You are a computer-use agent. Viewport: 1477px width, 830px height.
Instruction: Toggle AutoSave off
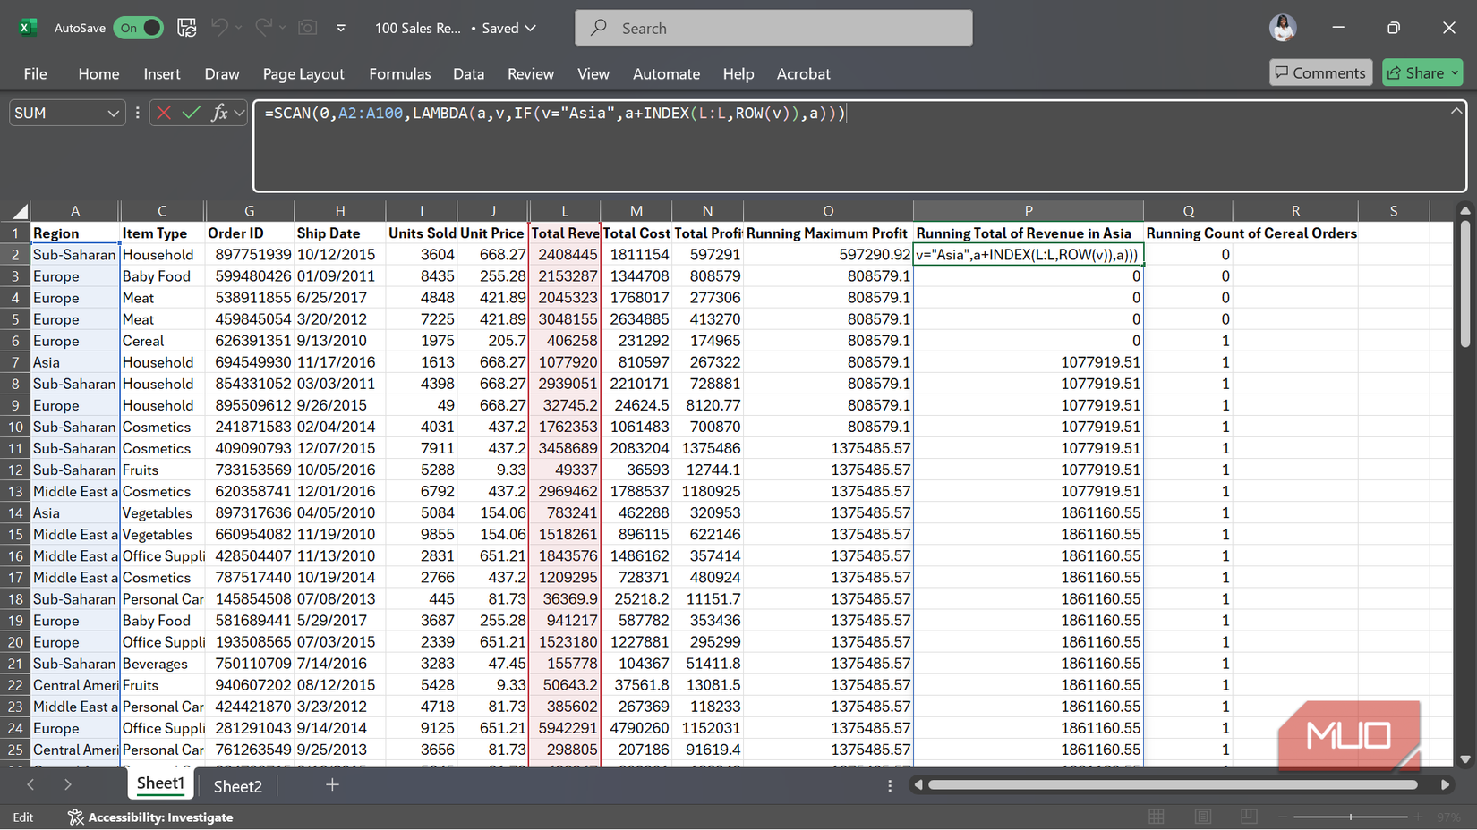click(138, 28)
